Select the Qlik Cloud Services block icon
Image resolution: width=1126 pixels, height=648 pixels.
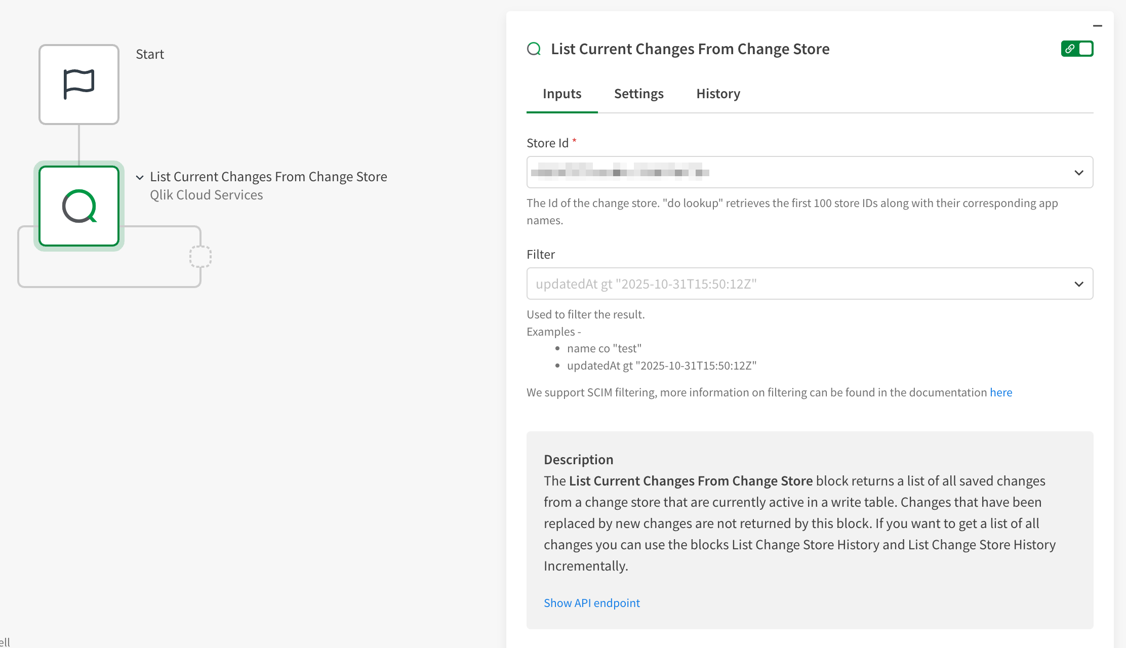79,206
